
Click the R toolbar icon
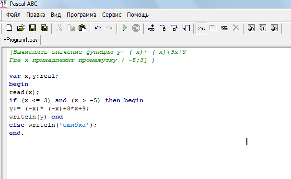point(274,28)
